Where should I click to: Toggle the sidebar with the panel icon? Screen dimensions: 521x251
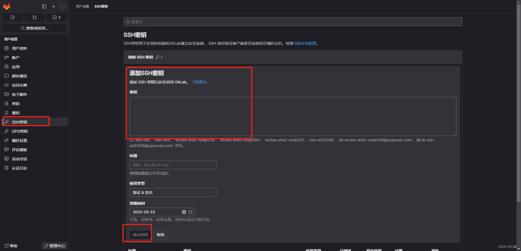click(x=44, y=6)
